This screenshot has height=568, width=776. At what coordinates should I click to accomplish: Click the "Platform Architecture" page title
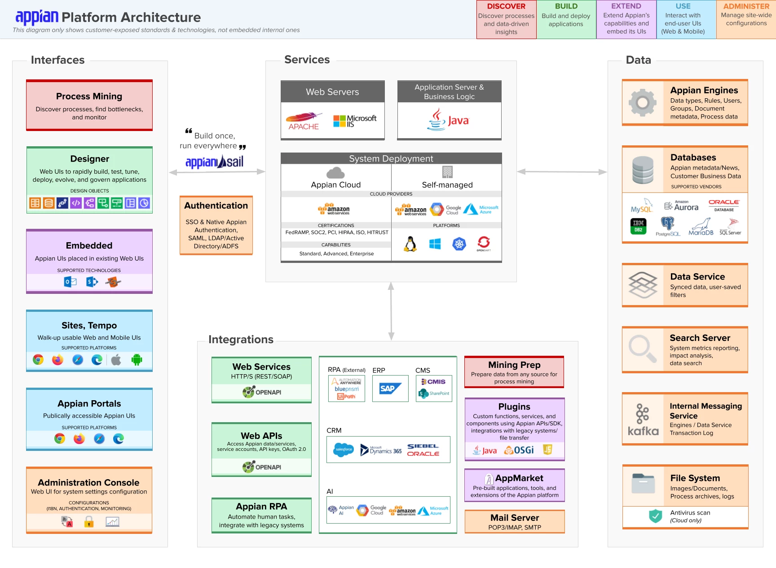pyautogui.click(x=131, y=17)
